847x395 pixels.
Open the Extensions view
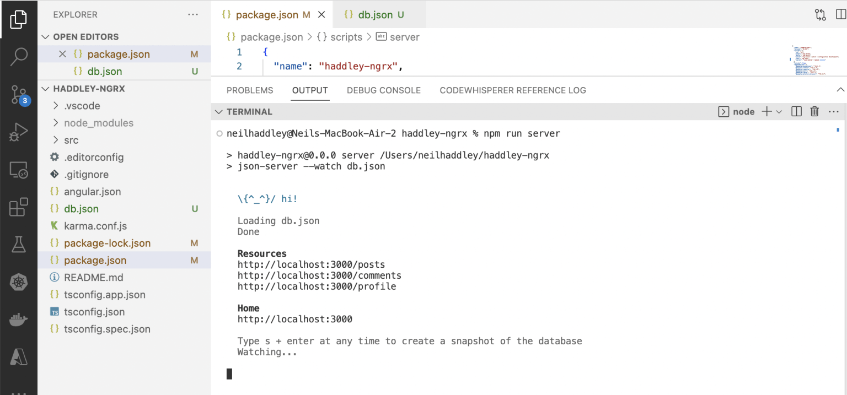pos(19,208)
